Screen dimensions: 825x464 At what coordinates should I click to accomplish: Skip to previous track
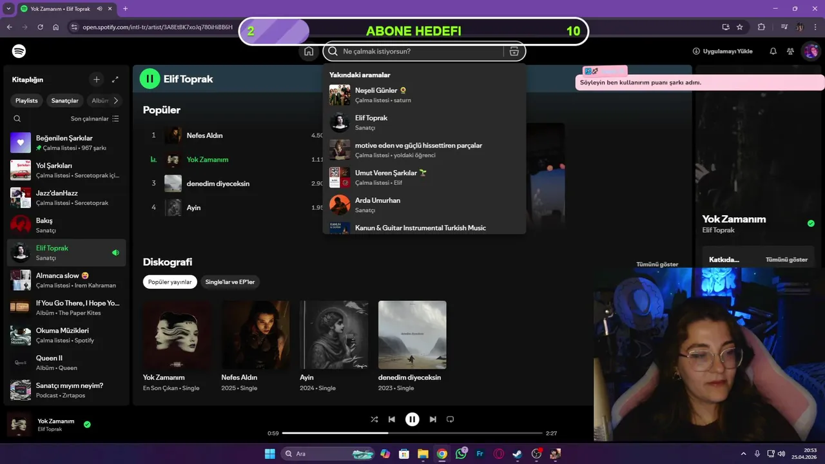(x=391, y=419)
